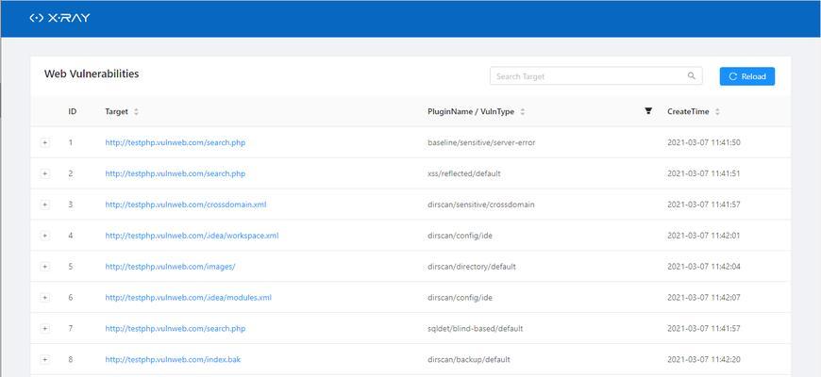Click timestamp 2021-03-07 11:42:07
The image size is (821, 377).
[x=704, y=298]
